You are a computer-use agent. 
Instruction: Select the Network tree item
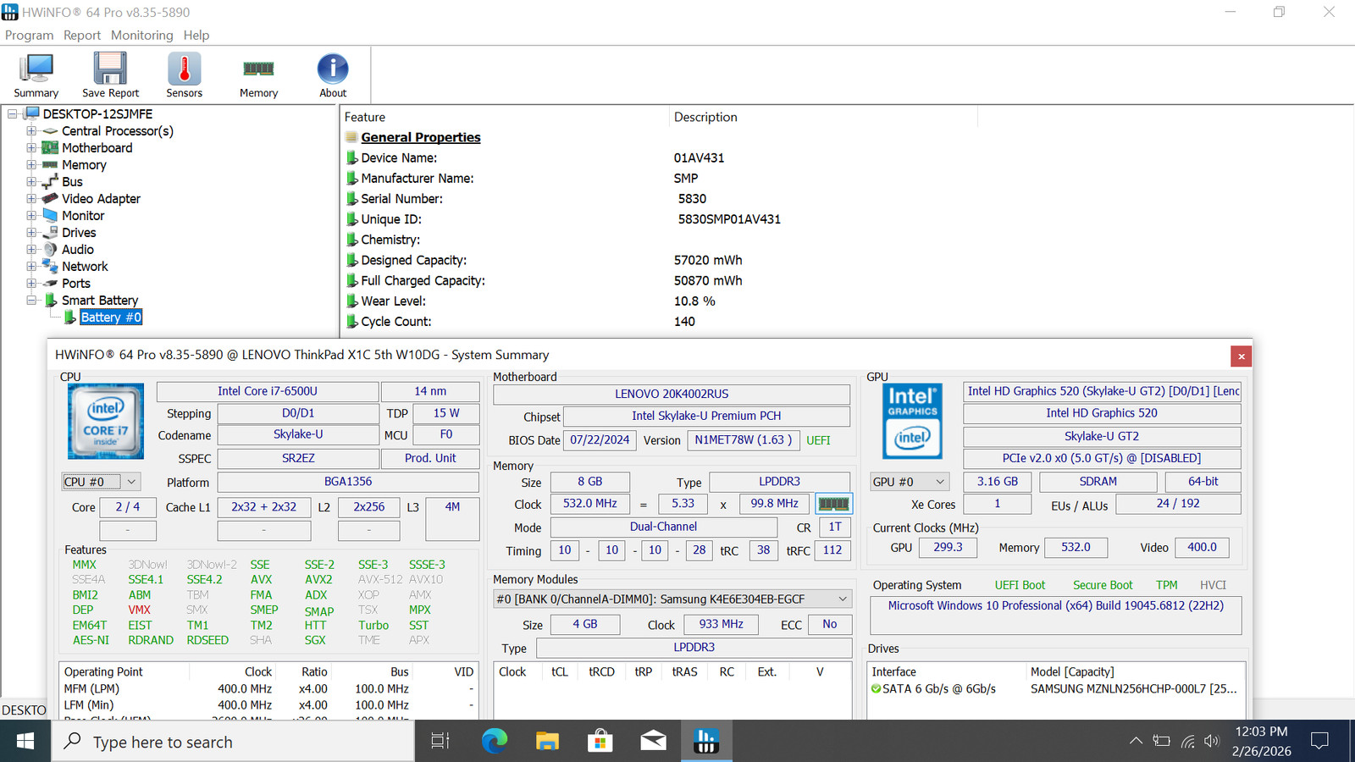(x=85, y=267)
